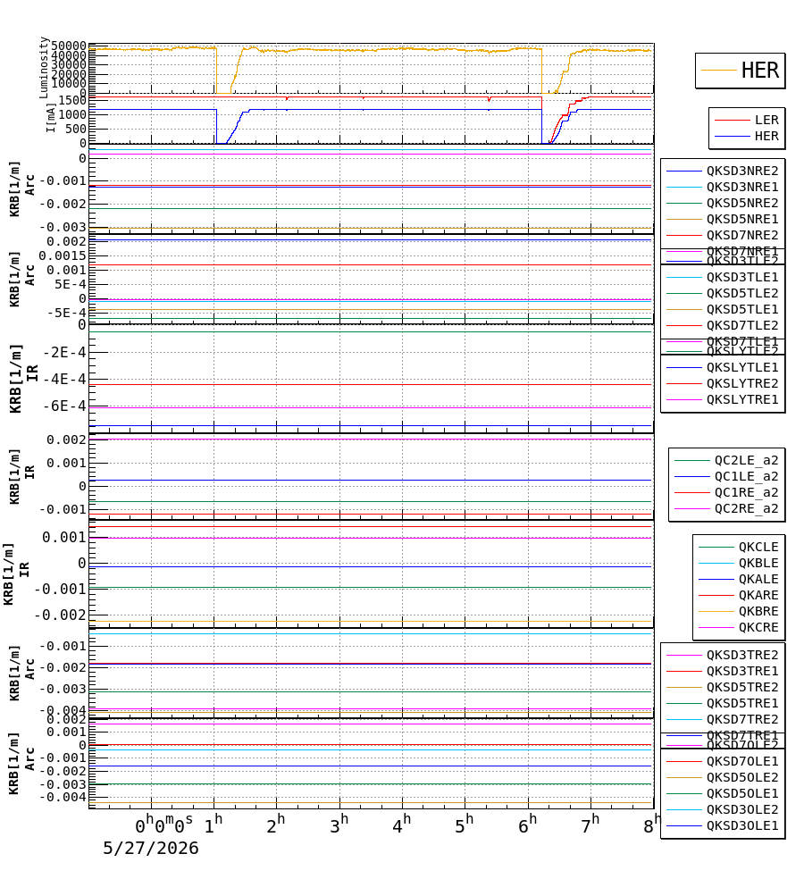Select legend entry QKSD5TRE2

point(741,687)
